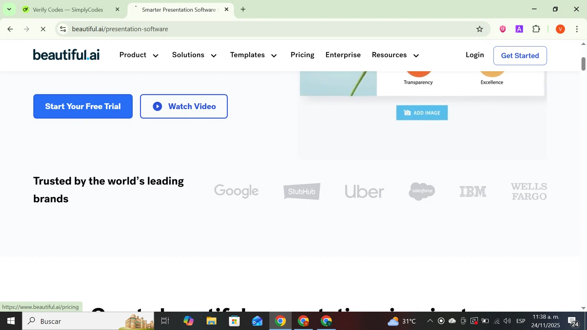587x330 pixels.
Task: Select the Smarter Presentation Software tab
Action: point(178,9)
